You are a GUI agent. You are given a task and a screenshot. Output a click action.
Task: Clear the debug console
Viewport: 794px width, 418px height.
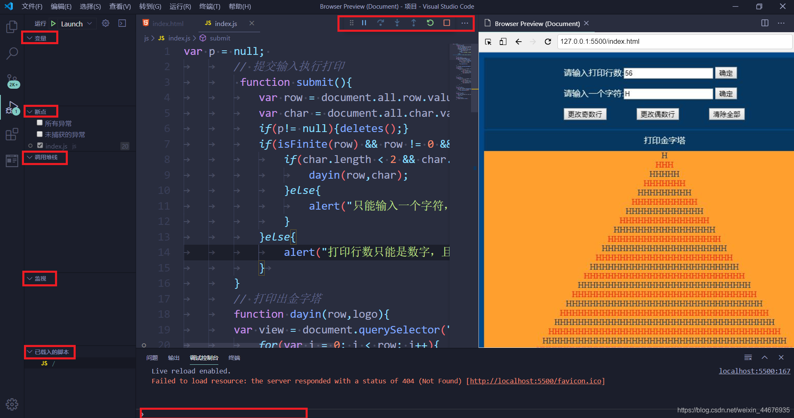[x=748, y=357]
